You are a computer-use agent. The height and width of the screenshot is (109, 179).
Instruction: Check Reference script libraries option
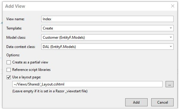9,70
